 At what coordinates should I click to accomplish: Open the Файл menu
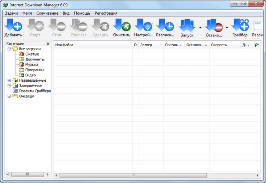point(27,13)
